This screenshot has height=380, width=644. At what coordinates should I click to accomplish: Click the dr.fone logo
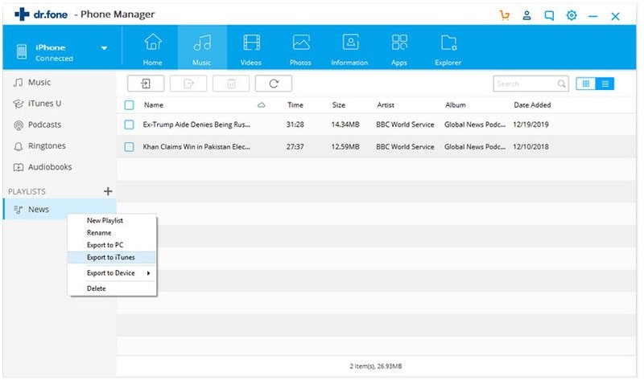[41, 14]
